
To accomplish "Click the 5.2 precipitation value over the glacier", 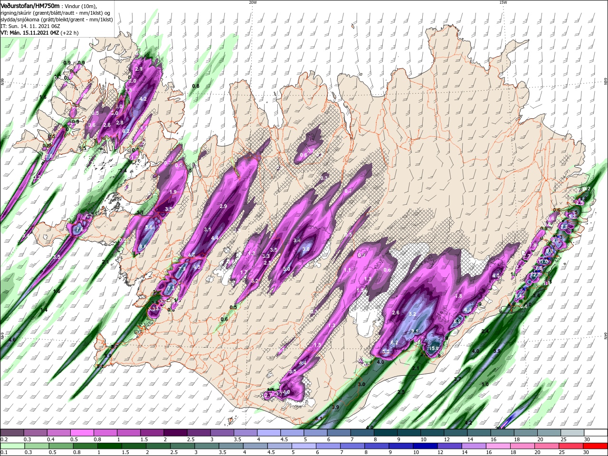I will point(412,314).
